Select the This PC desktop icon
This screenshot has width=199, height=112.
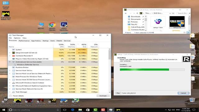pyautogui.click(x=41, y=26)
